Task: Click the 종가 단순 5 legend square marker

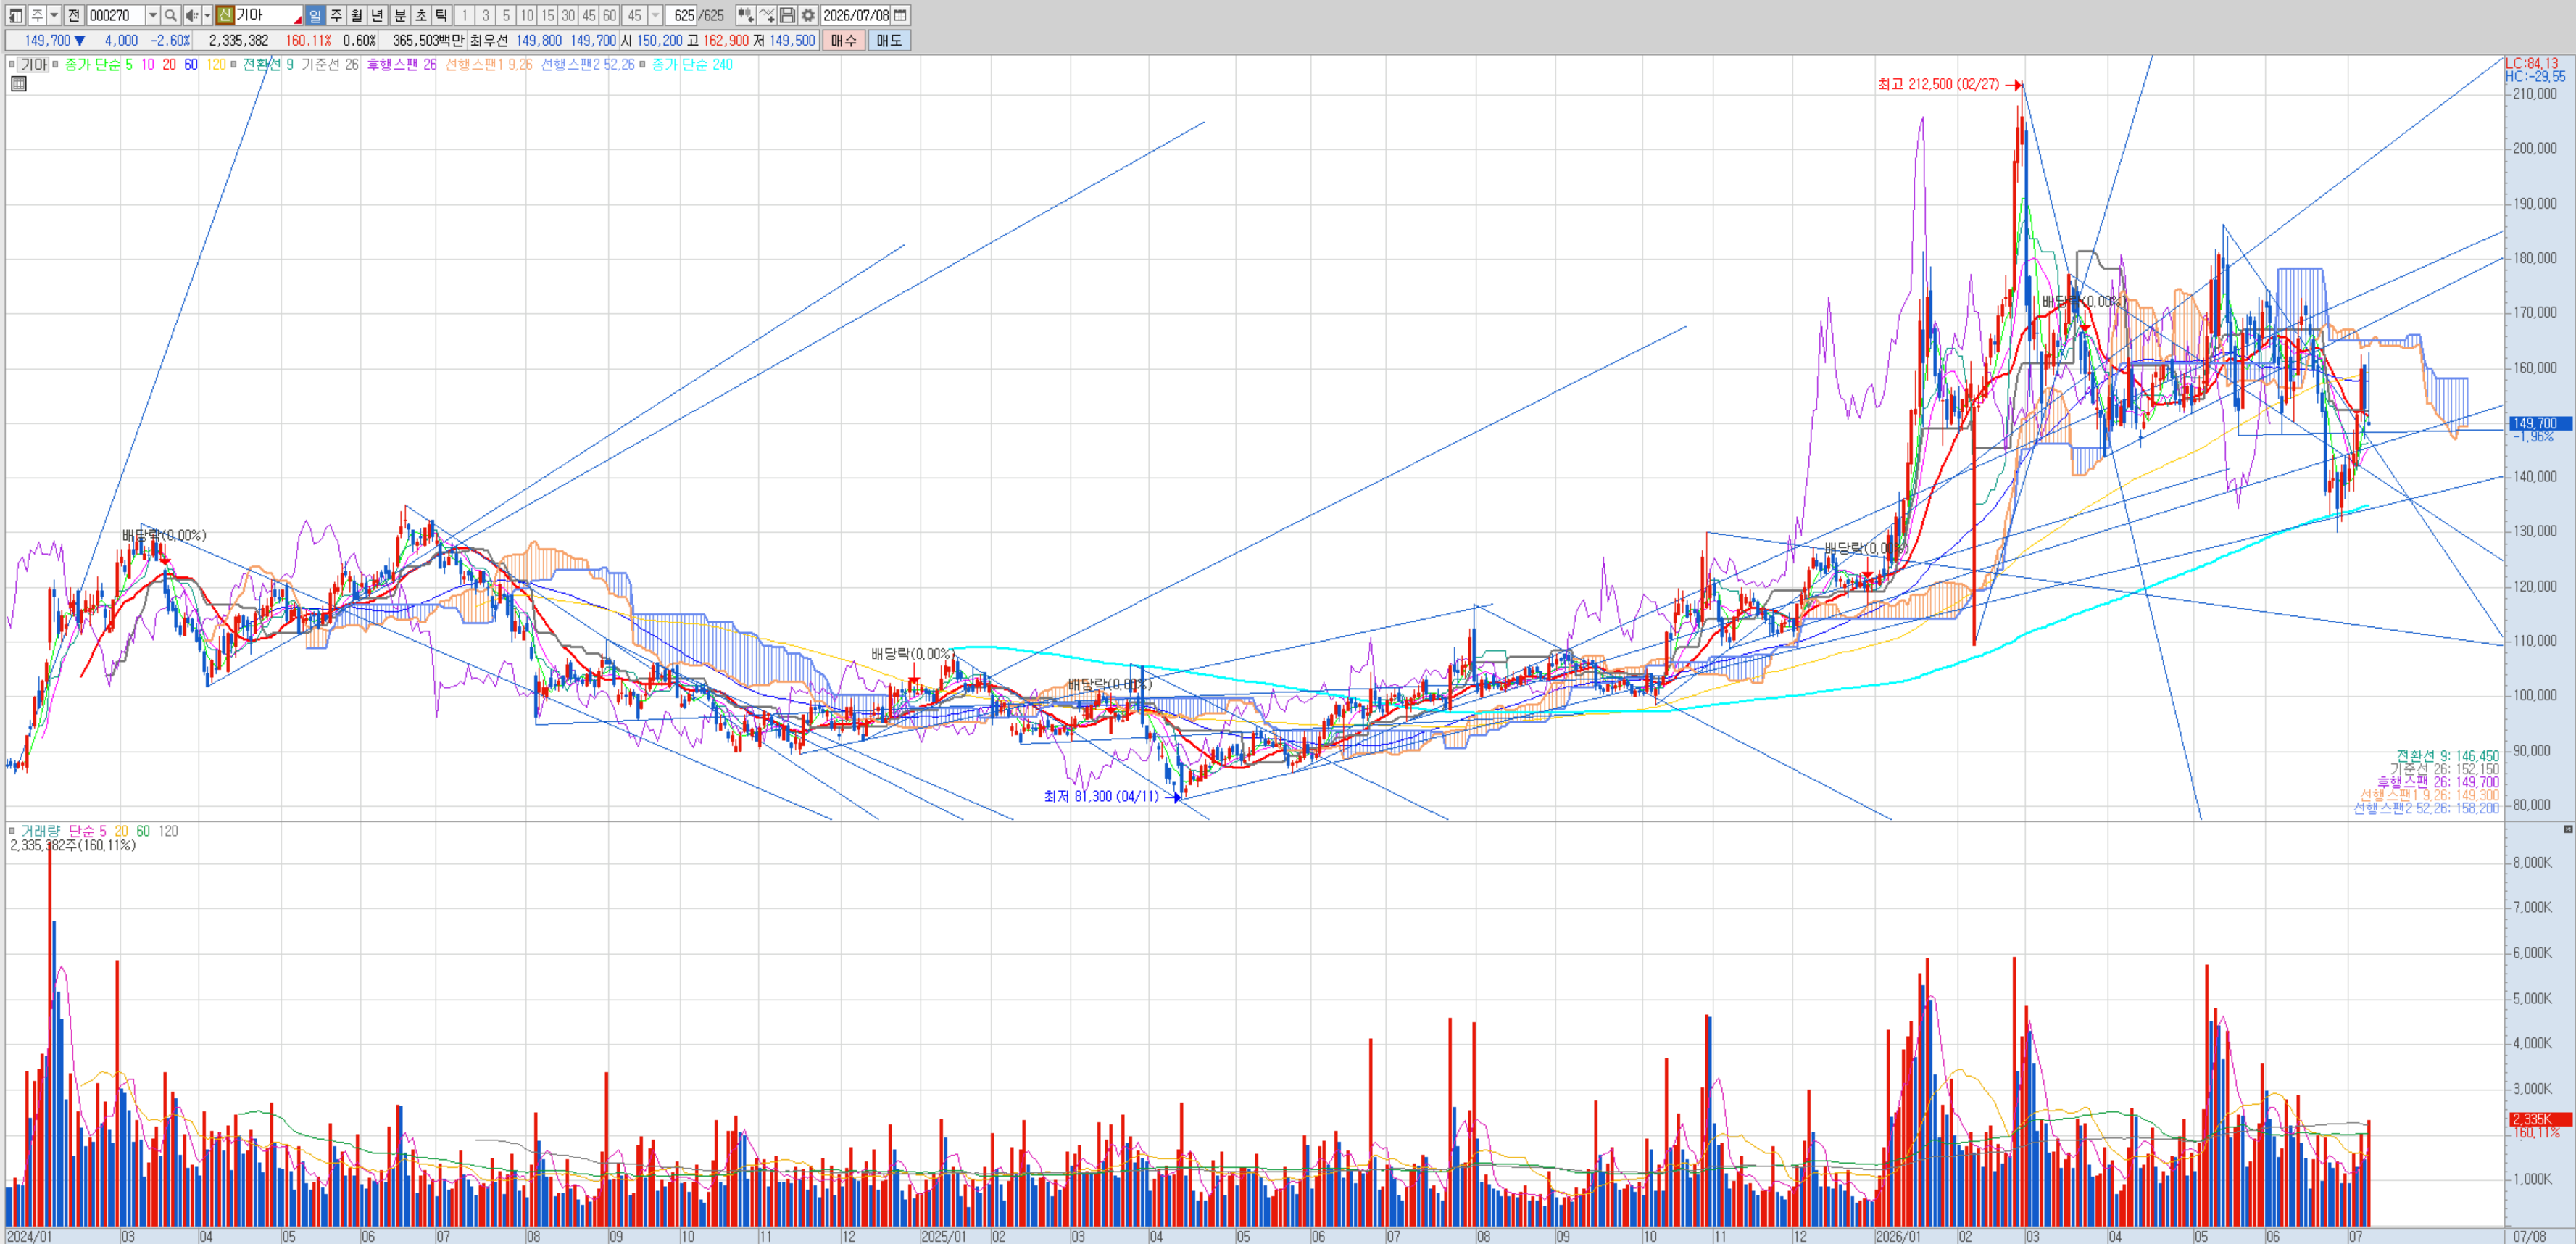Action: point(56,64)
